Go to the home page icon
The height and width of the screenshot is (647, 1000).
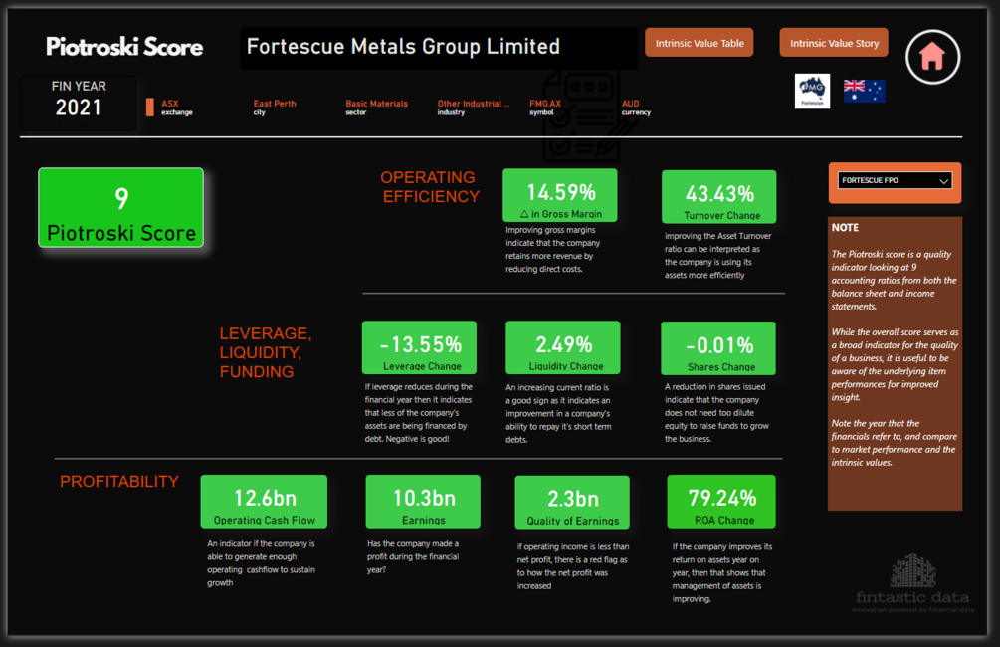pyautogui.click(x=932, y=57)
